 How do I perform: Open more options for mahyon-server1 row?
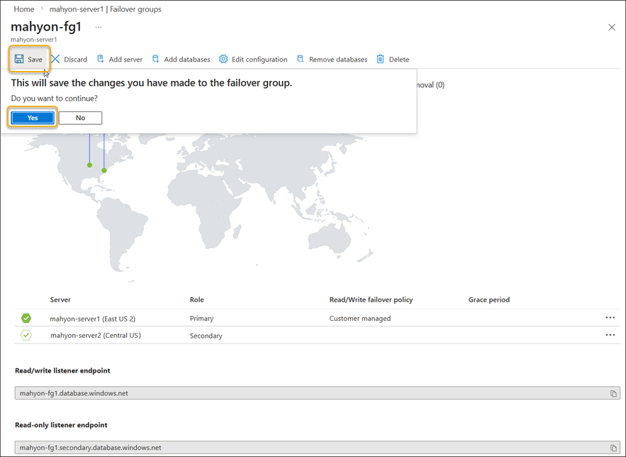tap(610, 318)
